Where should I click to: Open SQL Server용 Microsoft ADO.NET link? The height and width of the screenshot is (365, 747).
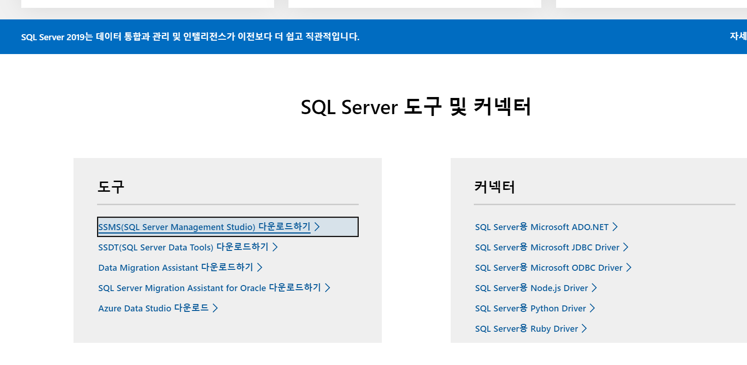pos(546,227)
